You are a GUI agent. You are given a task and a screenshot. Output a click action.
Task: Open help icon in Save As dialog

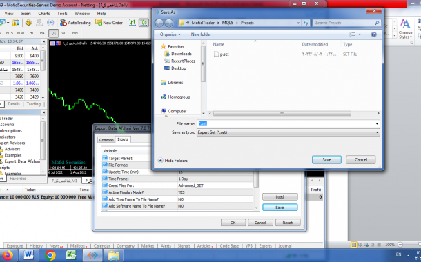pyautogui.click(x=373, y=34)
